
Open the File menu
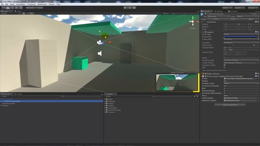2,4
